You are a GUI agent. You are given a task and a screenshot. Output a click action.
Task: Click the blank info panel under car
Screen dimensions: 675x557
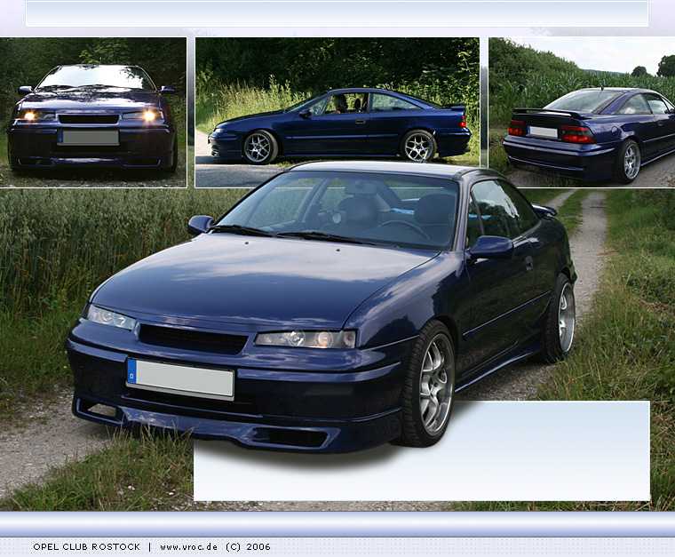click(x=422, y=451)
